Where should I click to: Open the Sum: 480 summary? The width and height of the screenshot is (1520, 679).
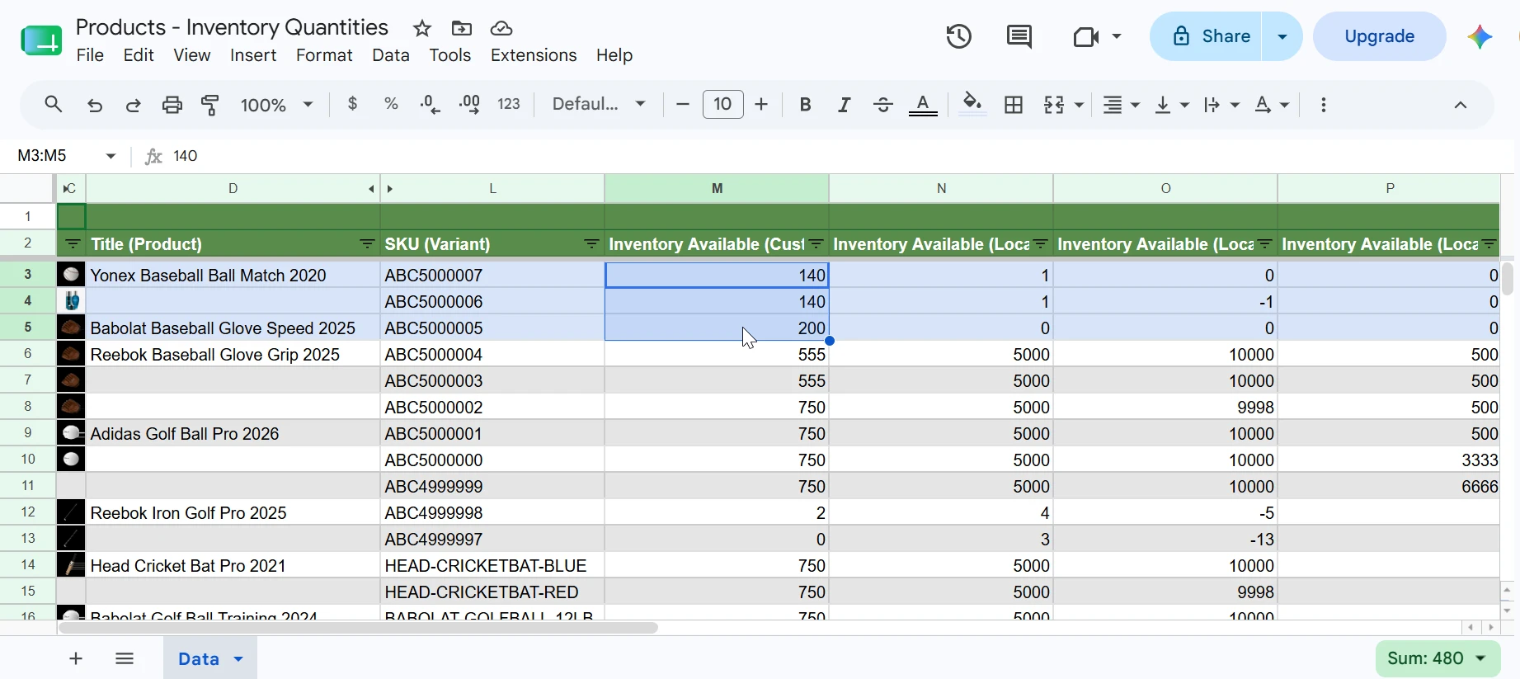click(x=1437, y=658)
